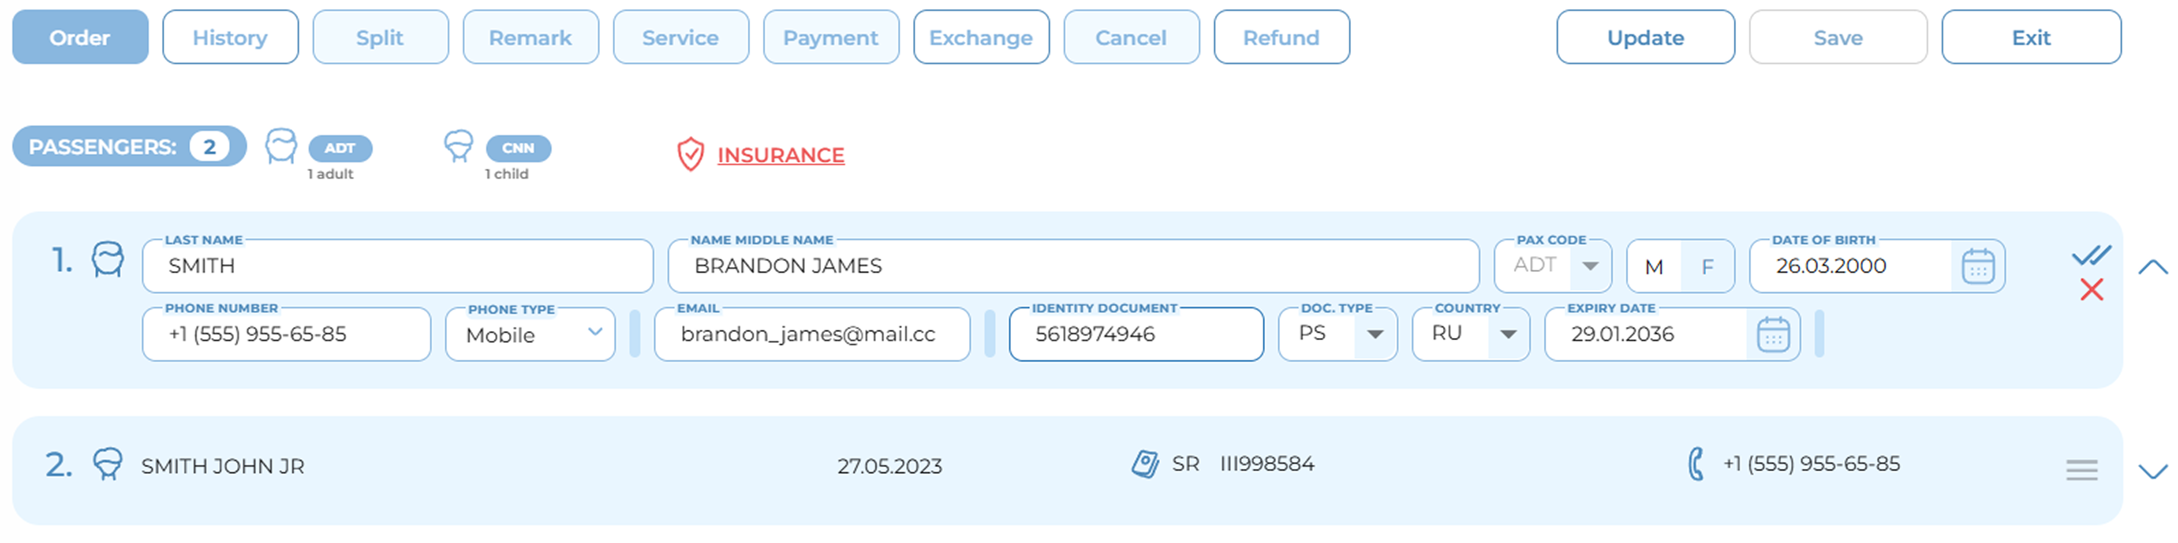Open the Payment tab
2178x543 pixels.
830,37
